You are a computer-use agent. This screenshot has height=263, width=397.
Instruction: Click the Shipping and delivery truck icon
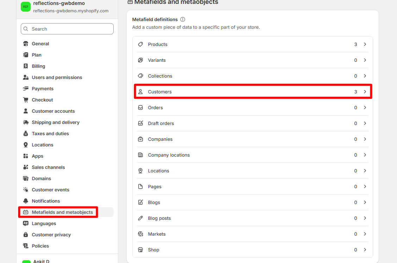(x=26, y=122)
